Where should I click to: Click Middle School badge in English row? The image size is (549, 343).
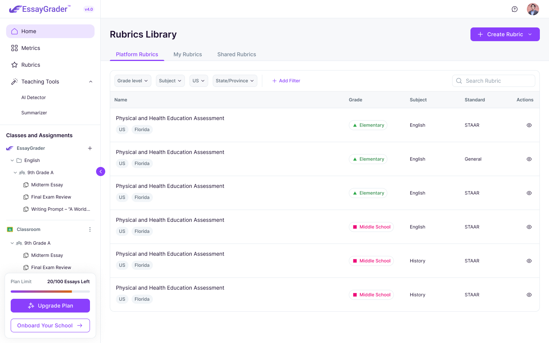tap(371, 227)
